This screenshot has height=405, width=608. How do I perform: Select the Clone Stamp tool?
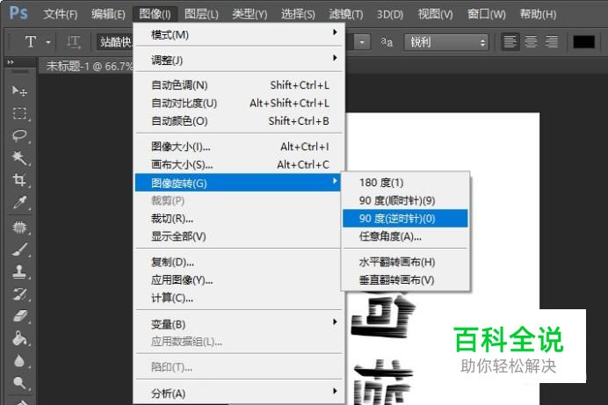(x=19, y=271)
